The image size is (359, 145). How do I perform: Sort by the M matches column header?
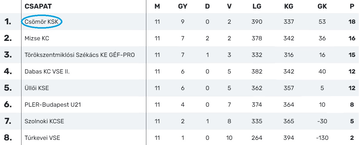(x=157, y=6)
